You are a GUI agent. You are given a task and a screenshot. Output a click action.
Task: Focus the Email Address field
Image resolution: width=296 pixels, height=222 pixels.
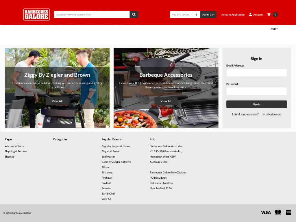[256, 73]
